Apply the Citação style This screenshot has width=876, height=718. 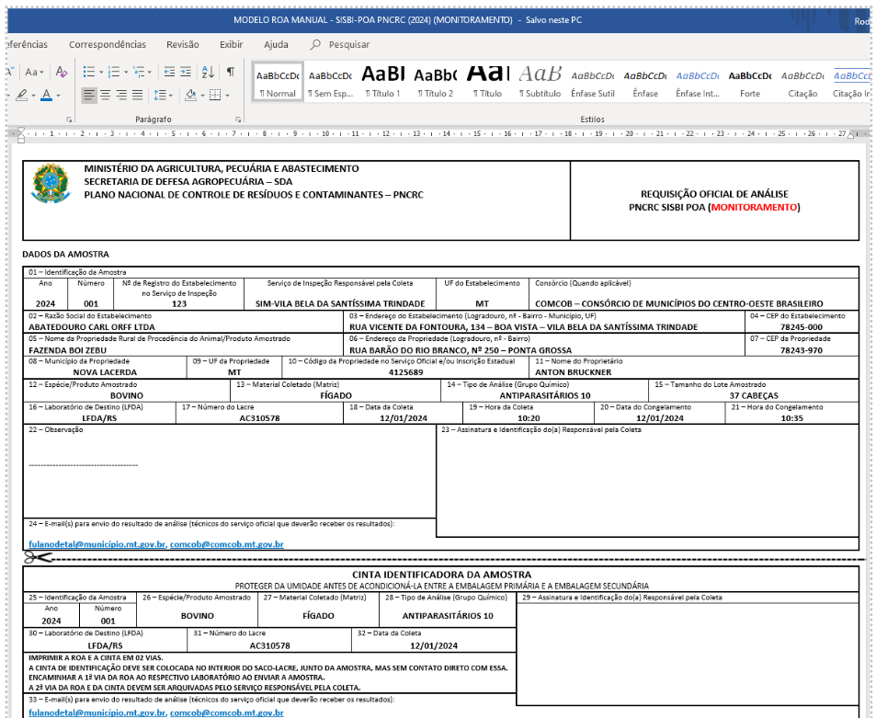[802, 82]
